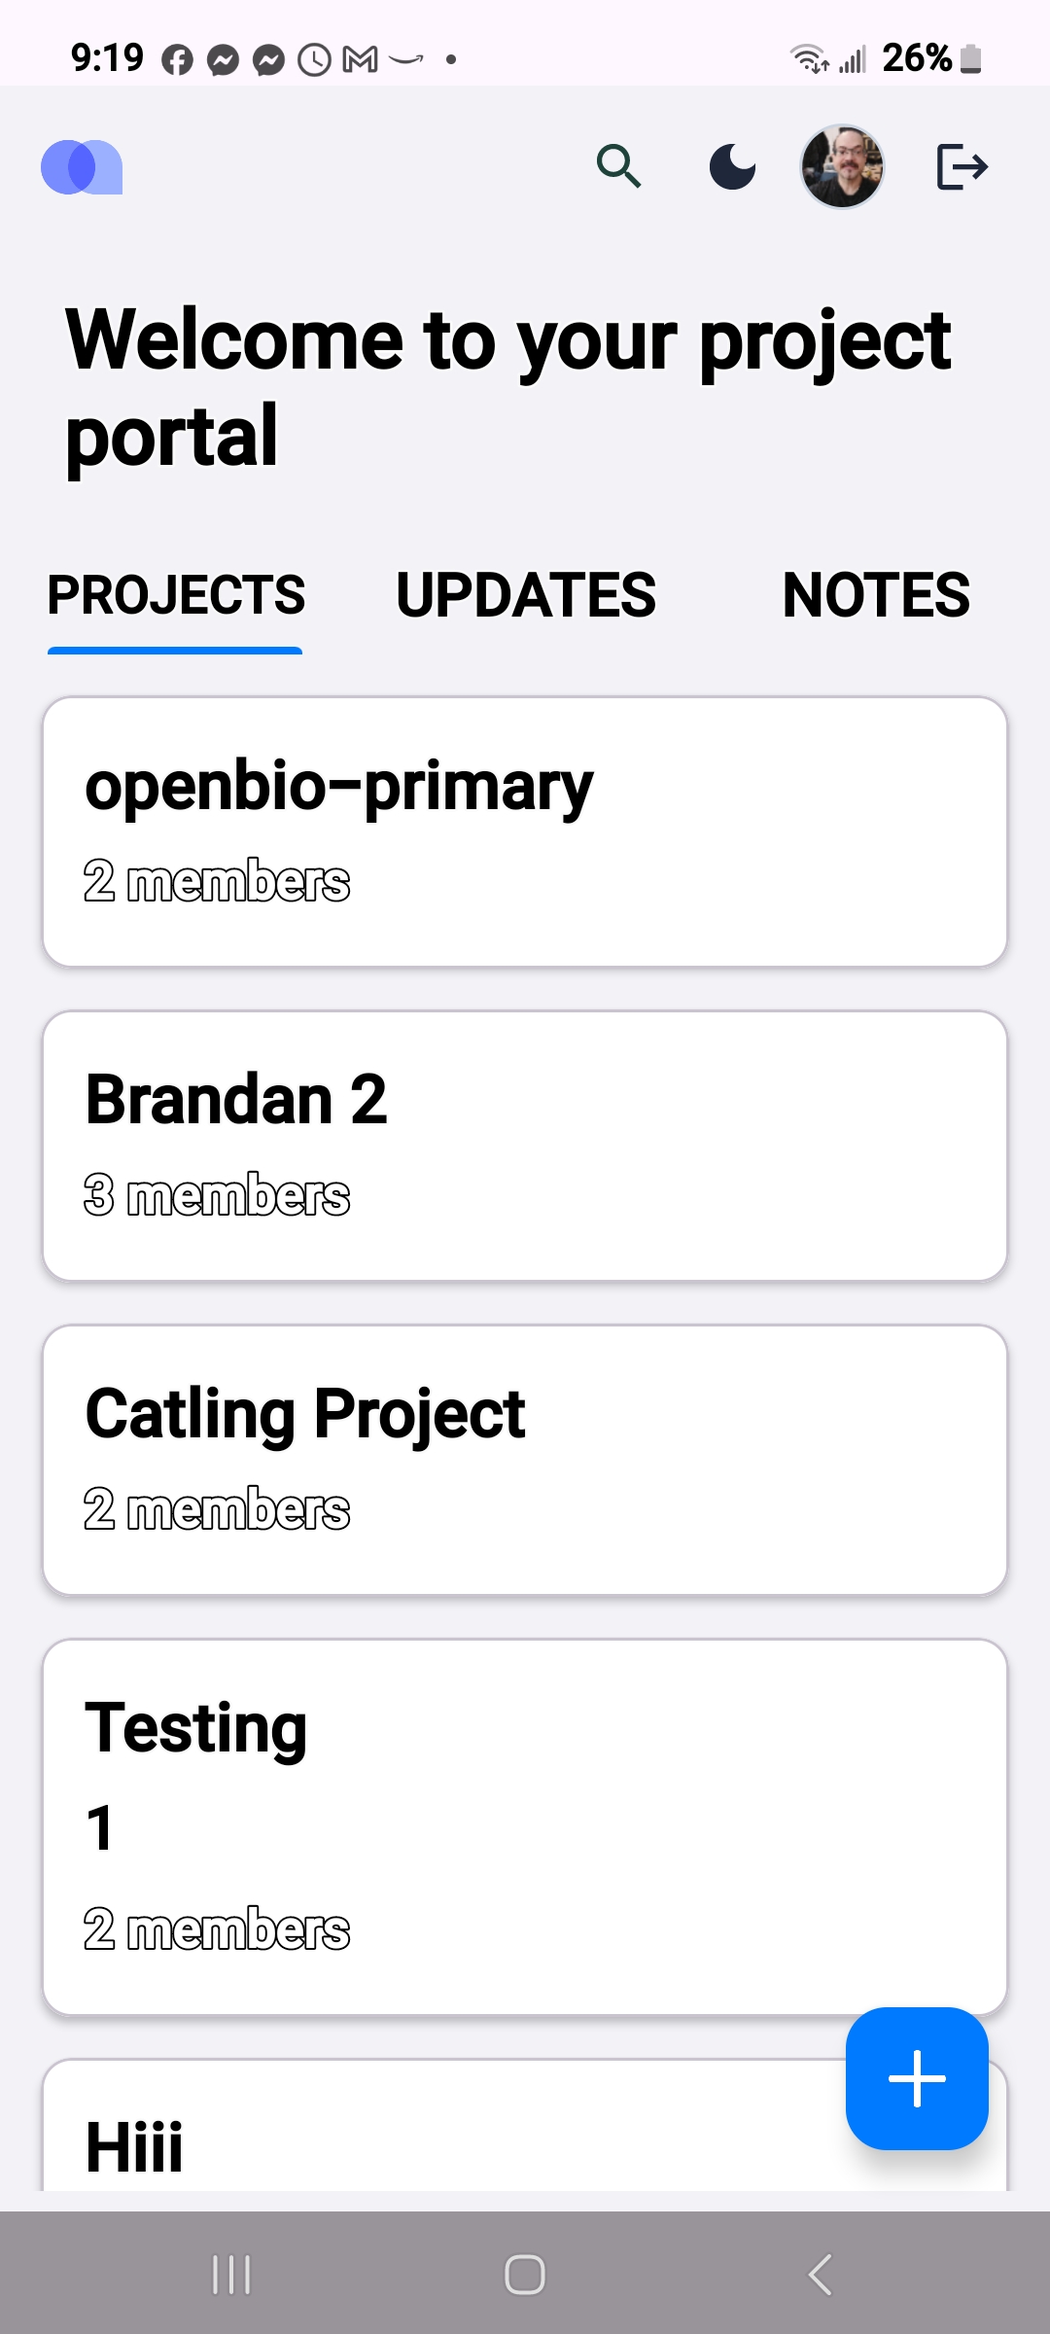Tap the logout icon
The height and width of the screenshot is (2334, 1050).
tap(962, 166)
